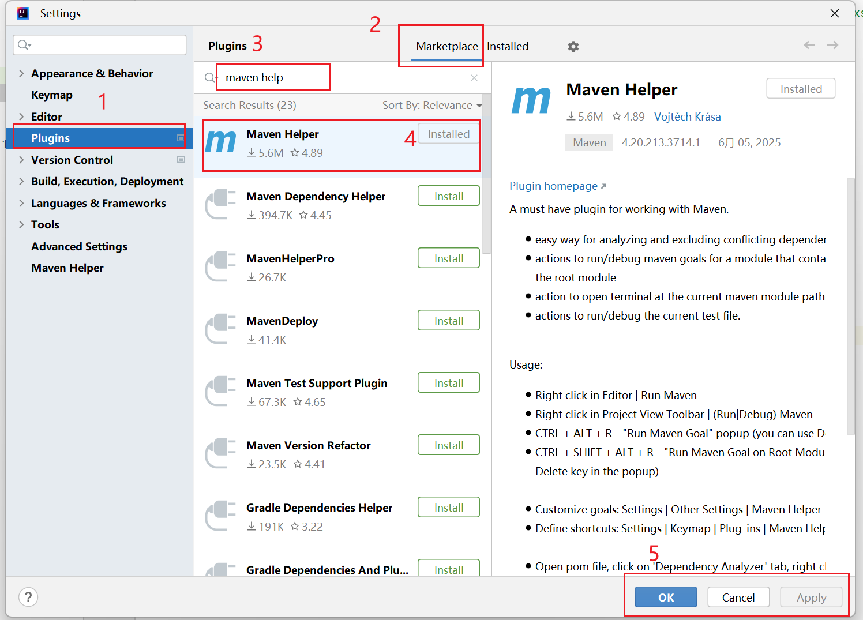Open the Sort By: Relevance dropdown

(x=432, y=106)
